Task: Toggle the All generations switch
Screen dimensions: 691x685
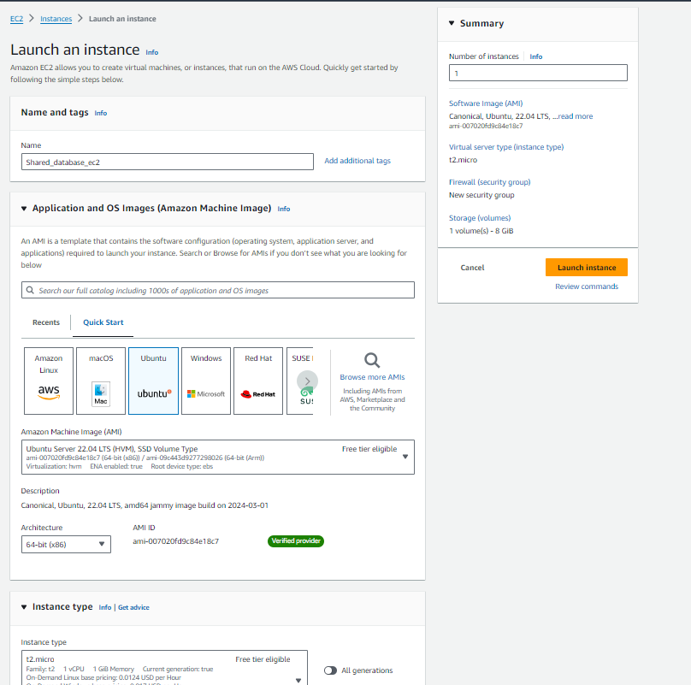Action: (x=330, y=670)
